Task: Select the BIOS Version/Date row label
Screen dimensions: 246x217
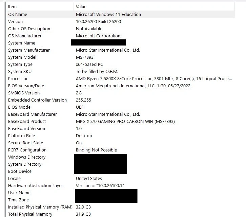Action: 26,86
